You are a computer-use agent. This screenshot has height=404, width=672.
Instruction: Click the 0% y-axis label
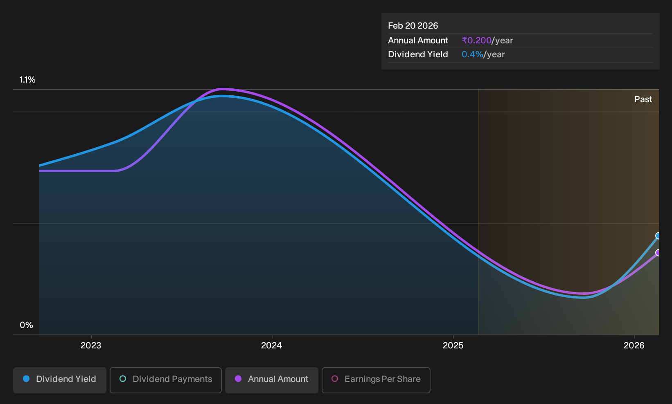click(x=26, y=325)
